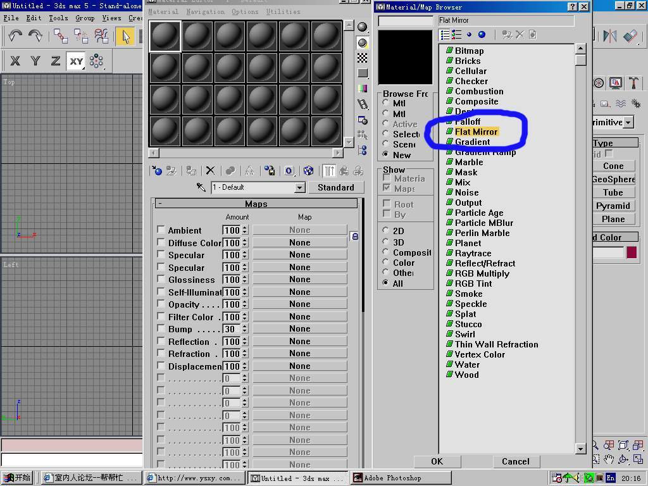The width and height of the screenshot is (648, 486).
Task: Restrict to X axis button
Action: 15,61
